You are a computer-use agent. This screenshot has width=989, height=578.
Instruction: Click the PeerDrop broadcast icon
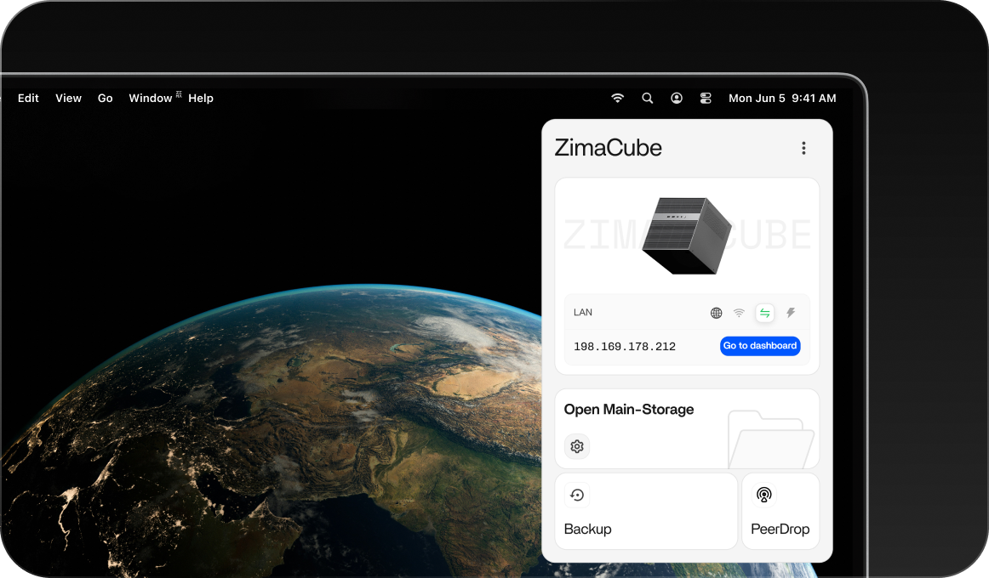point(763,495)
